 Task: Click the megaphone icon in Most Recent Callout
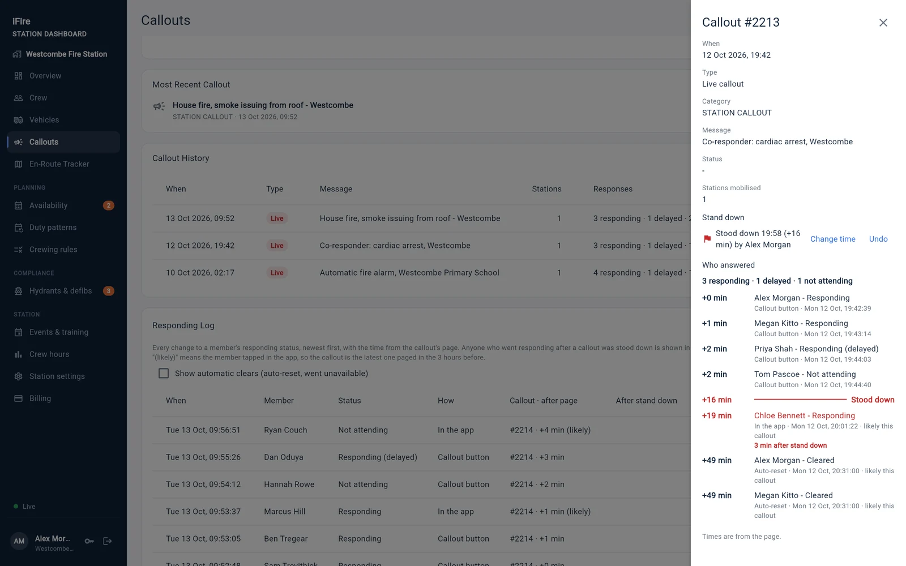click(159, 106)
